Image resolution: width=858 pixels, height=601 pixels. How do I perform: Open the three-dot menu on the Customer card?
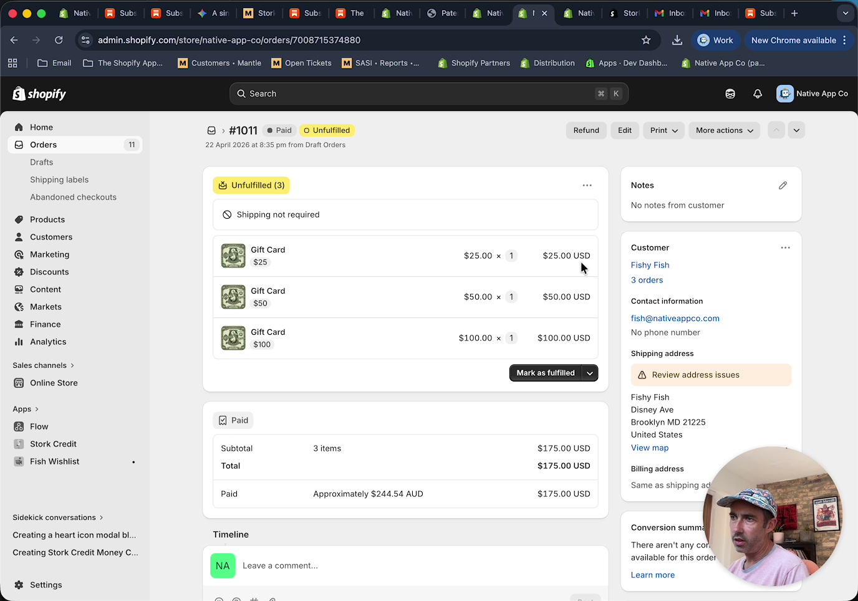click(785, 248)
